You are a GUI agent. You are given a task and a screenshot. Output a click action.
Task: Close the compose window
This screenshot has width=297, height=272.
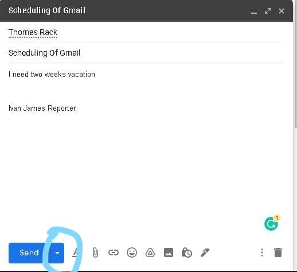coord(282,11)
